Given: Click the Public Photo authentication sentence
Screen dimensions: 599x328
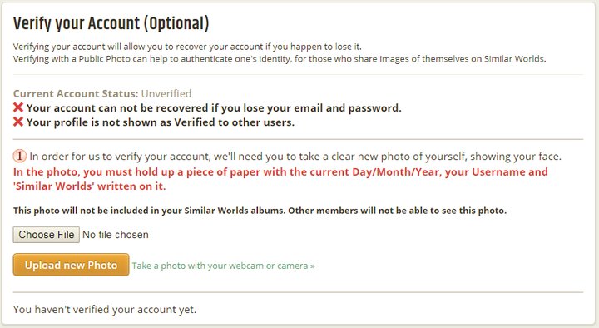Looking at the screenshot, I should pos(280,59).
